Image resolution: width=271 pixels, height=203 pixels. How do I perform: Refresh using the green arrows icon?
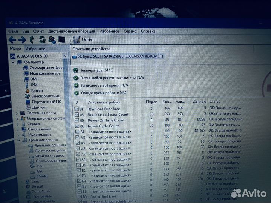click(42, 39)
